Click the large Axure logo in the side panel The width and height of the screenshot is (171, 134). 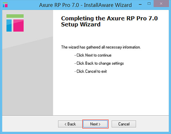pyautogui.click(x=15, y=23)
